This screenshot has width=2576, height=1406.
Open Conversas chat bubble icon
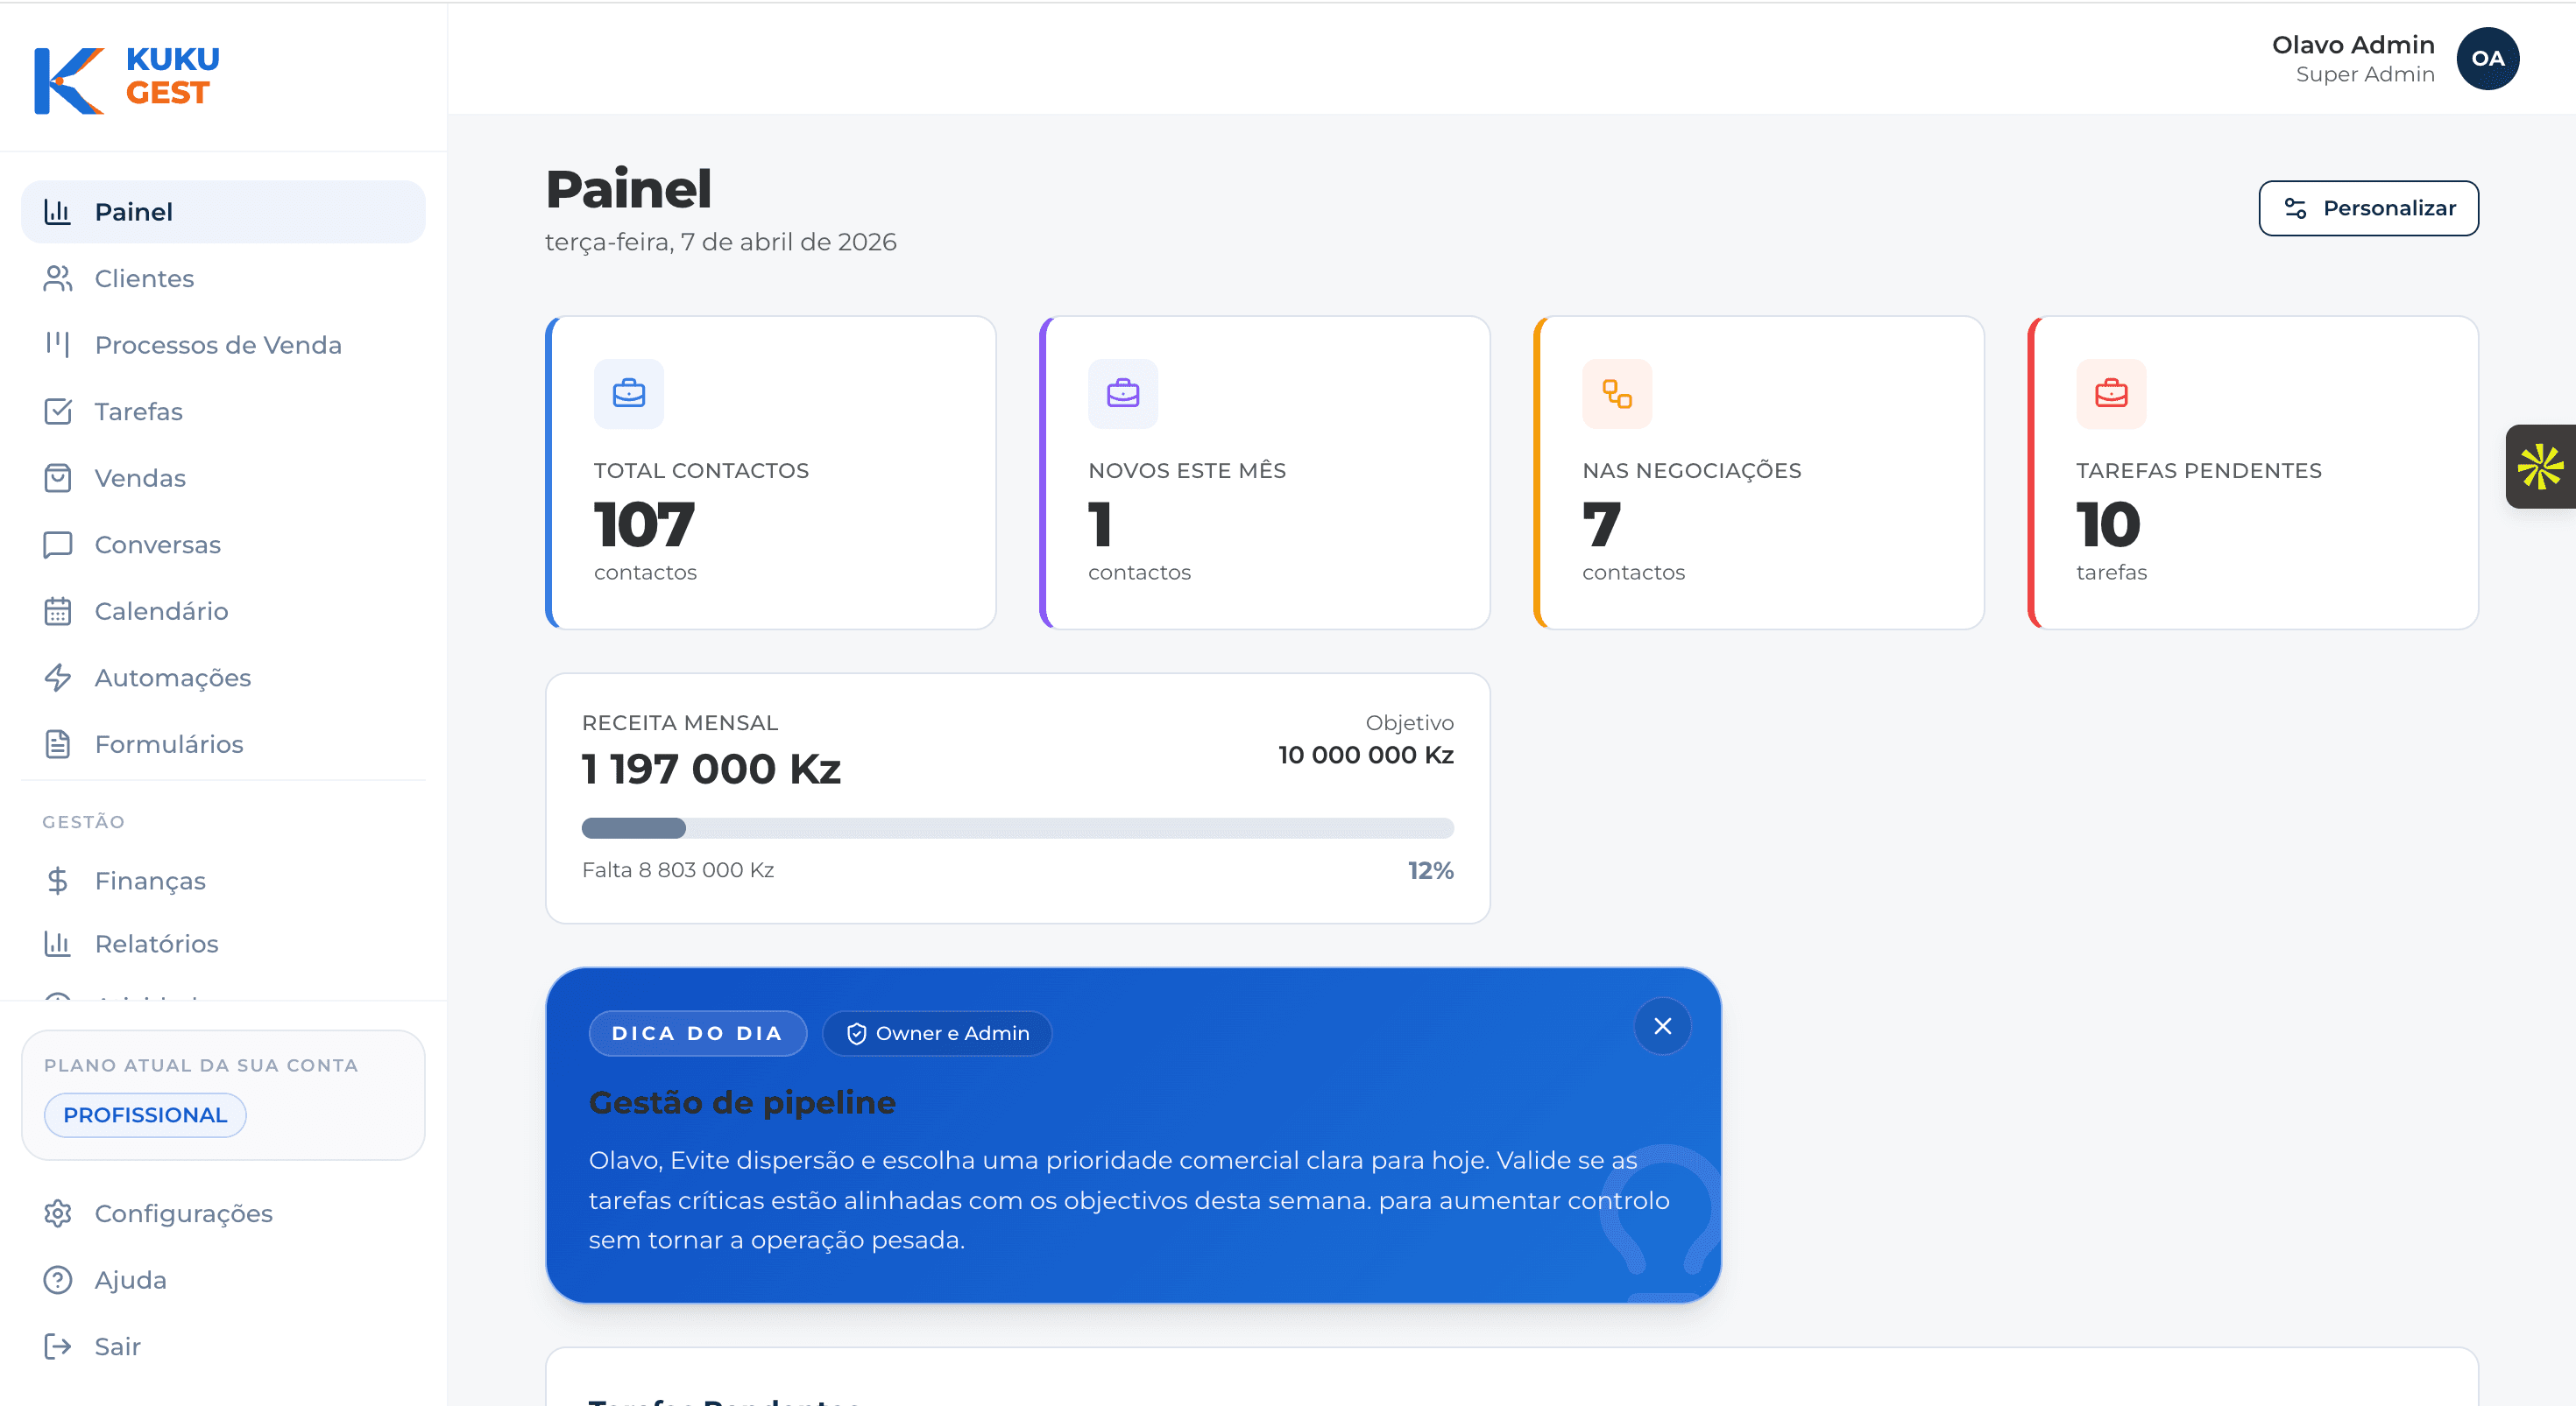click(x=58, y=544)
